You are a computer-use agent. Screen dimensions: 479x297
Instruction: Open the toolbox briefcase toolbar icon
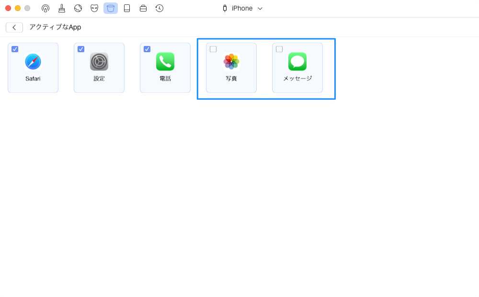(143, 8)
